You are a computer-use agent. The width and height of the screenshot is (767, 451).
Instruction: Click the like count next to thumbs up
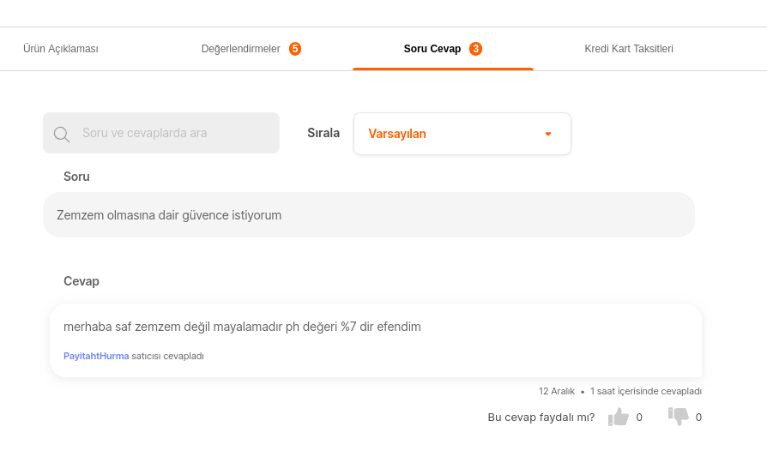(x=639, y=418)
